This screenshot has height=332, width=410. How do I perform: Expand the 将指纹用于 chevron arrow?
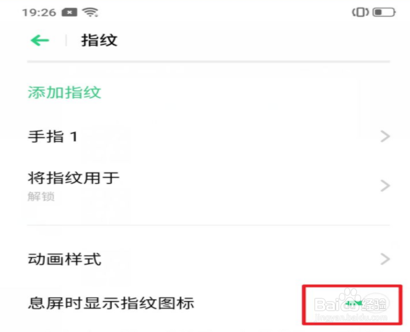click(x=385, y=186)
